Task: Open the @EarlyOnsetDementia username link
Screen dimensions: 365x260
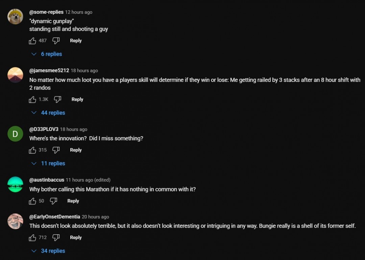Action: (x=55, y=217)
